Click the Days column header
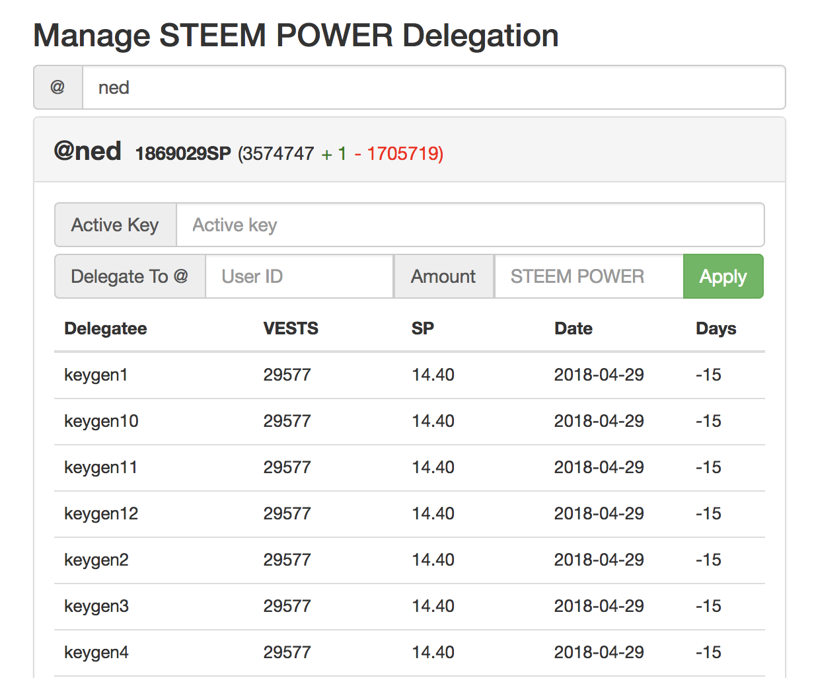814x678 pixels. click(x=716, y=328)
